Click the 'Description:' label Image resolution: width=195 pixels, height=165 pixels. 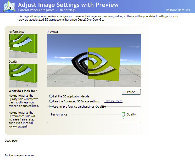point(12,141)
